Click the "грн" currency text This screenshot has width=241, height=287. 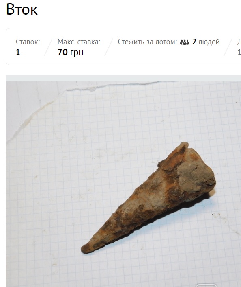(x=77, y=53)
